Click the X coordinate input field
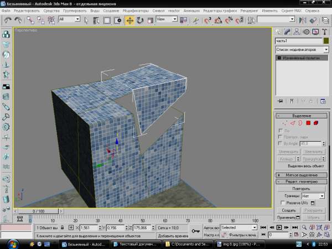This screenshot has width=332, height=249. click(88, 227)
